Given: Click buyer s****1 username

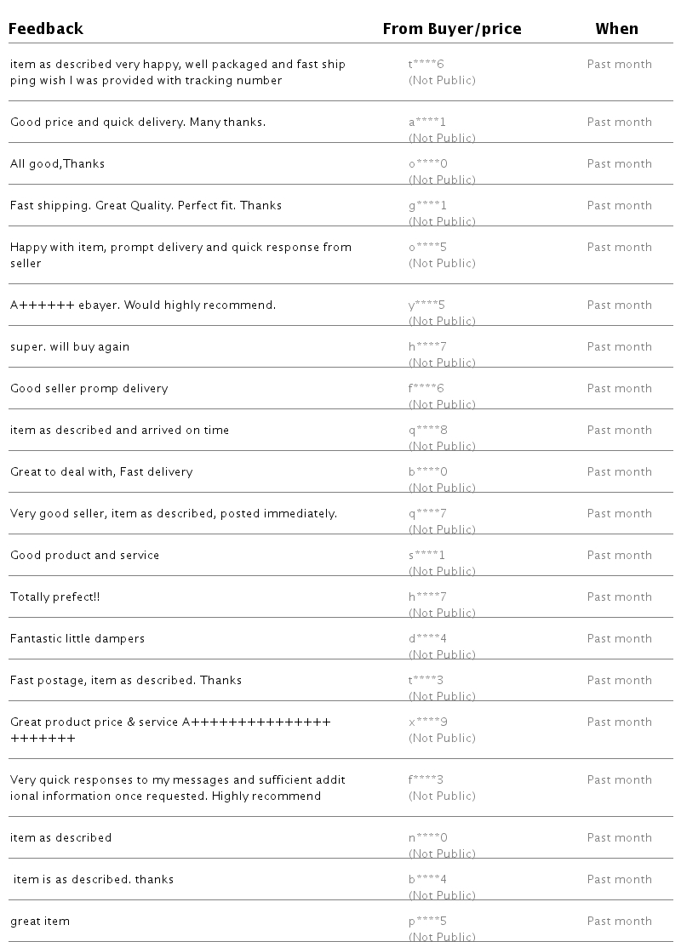Looking at the screenshot, I should [427, 555].
